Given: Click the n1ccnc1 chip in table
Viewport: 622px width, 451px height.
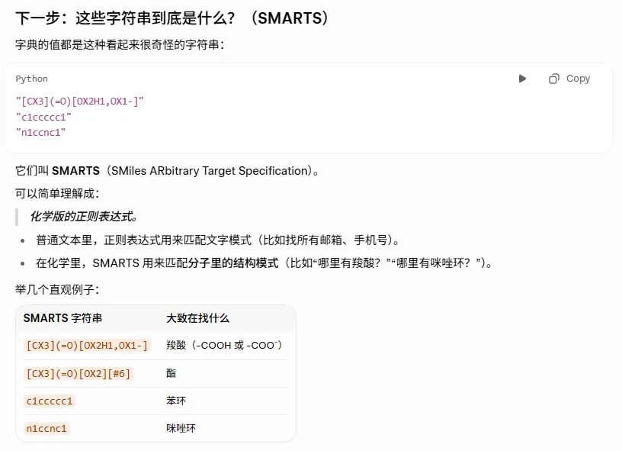Looking at the screenshot, I should coord(46,428).
